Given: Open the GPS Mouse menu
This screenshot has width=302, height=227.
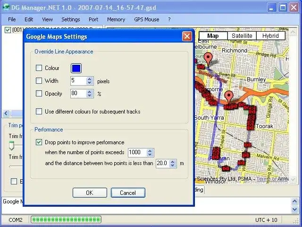Looking at the screenshot, I should pos(147,19).
